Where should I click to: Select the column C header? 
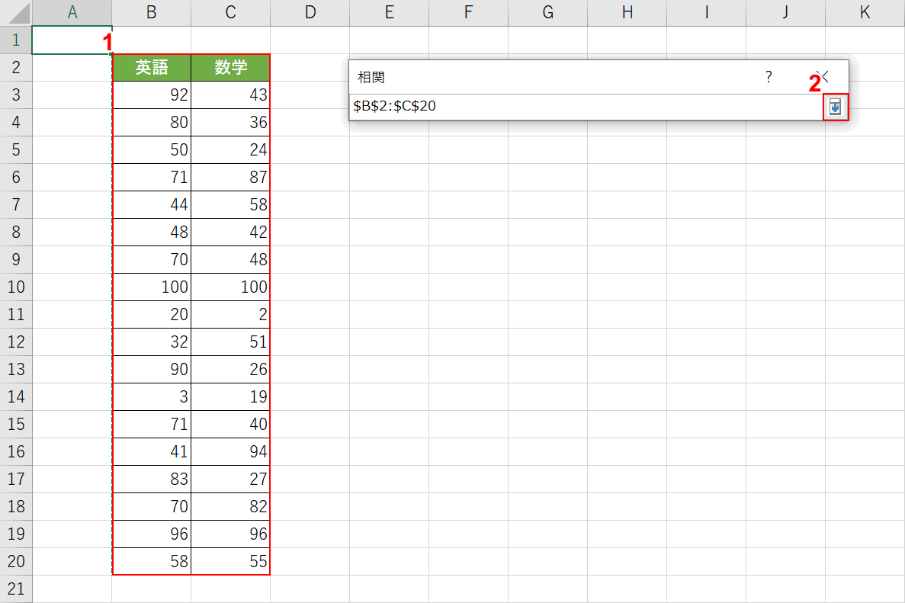coord(230,13)
